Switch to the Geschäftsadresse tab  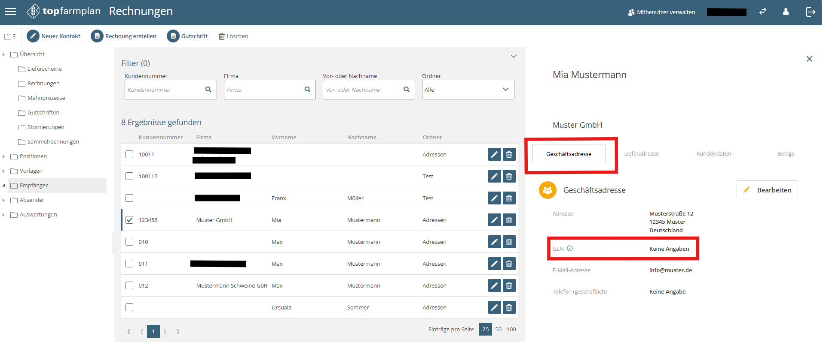[x=569, y=154]
